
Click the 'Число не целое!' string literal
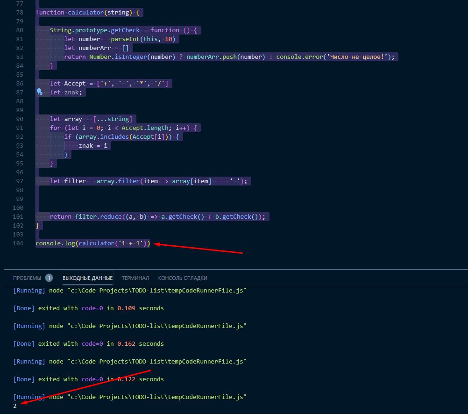click(358, 57)
